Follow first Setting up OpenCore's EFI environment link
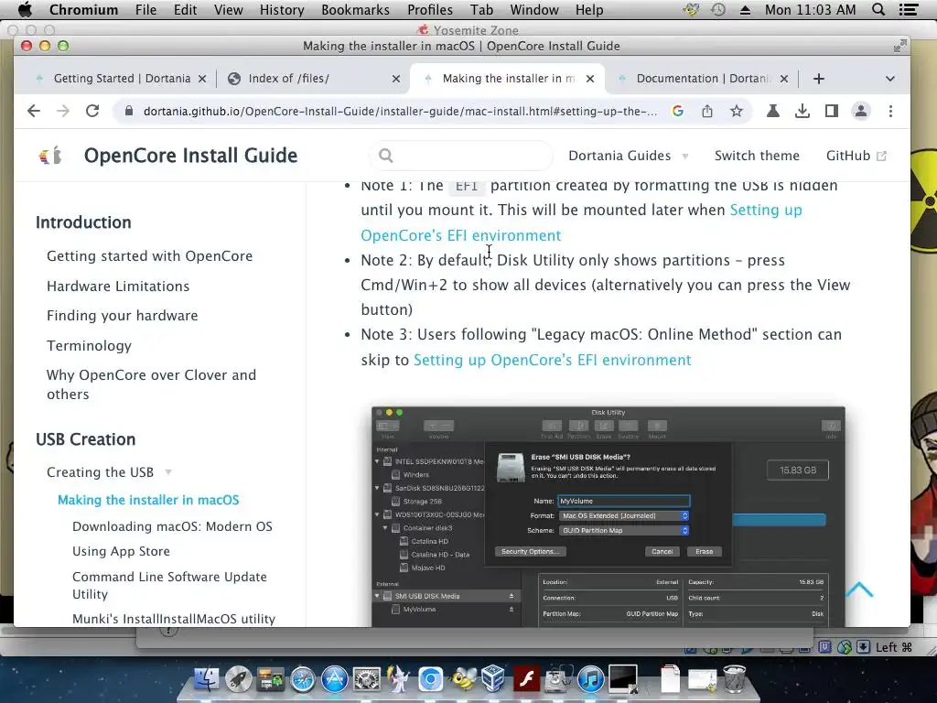The image size is (937, 703). (x=461, y=235)
